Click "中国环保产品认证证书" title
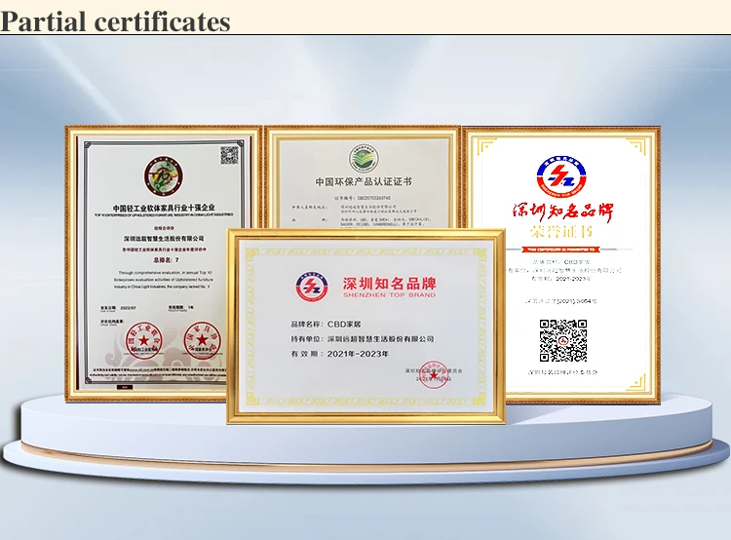This screenshot has height=540, width=731. pos(364,181)
